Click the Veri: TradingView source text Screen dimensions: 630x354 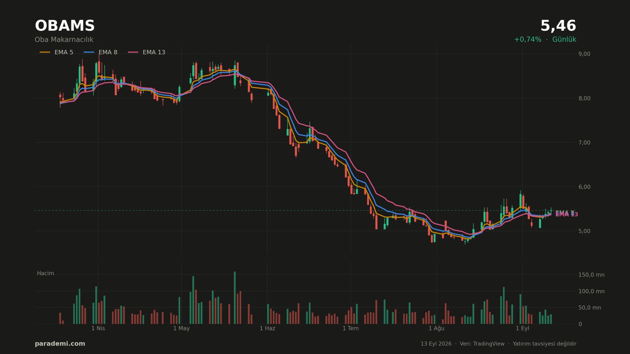(482, 344)
